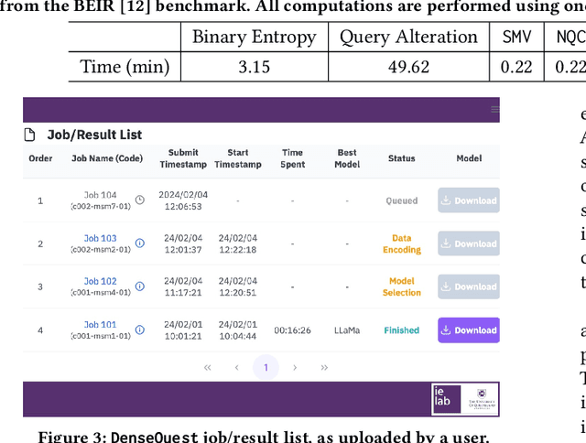Image resolution: width=586 pixels, height=443 pixels.
Task: Open info icon next to Job 102
Action: (x=140, y=286)
